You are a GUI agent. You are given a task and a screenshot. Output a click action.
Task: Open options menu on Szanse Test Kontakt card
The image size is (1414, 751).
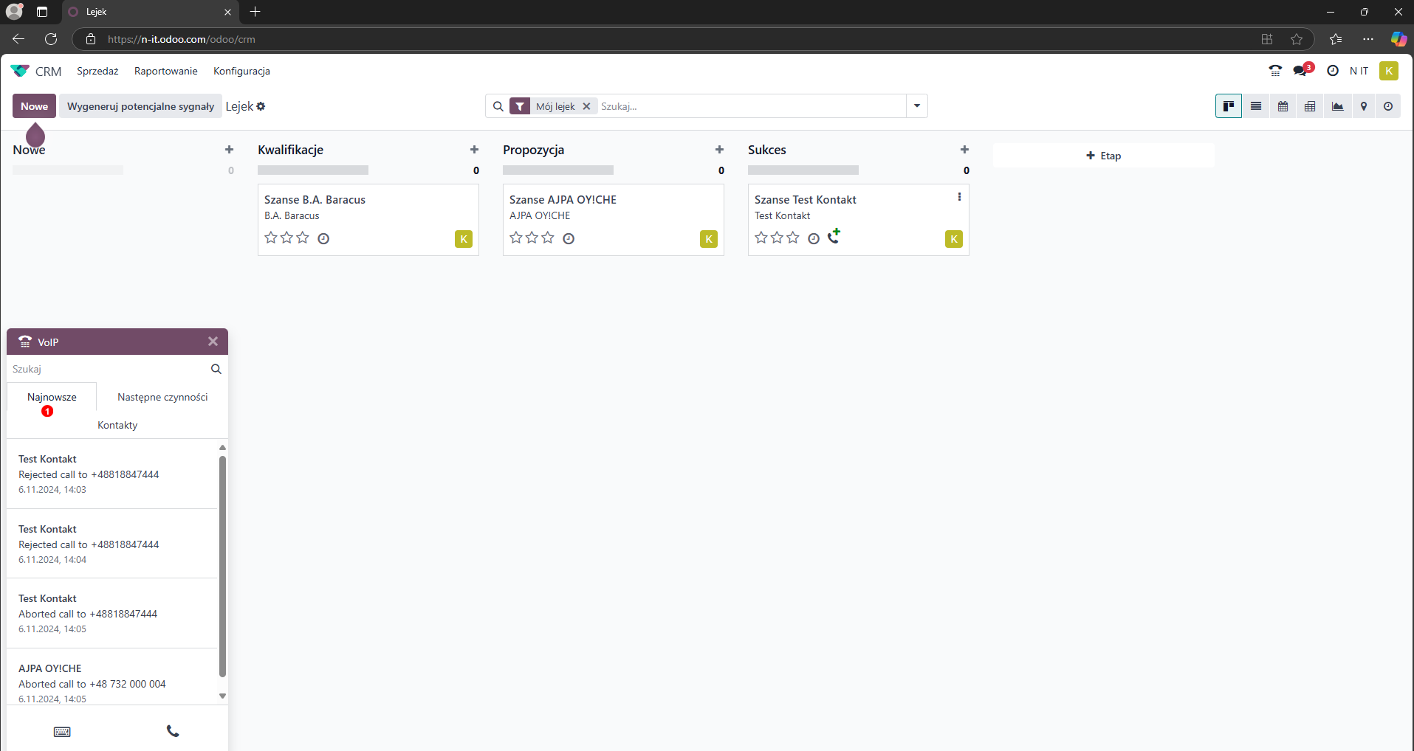click(958, 196)
